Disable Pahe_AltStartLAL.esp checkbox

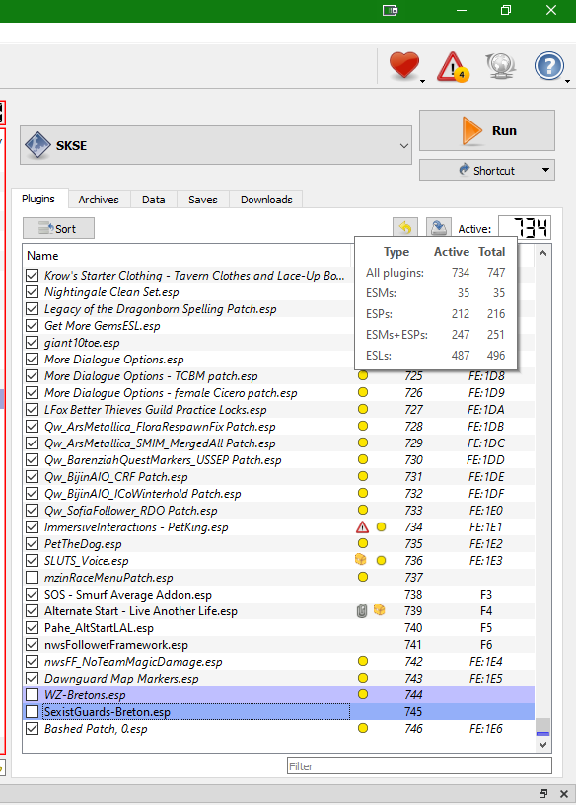pos(33,627)
